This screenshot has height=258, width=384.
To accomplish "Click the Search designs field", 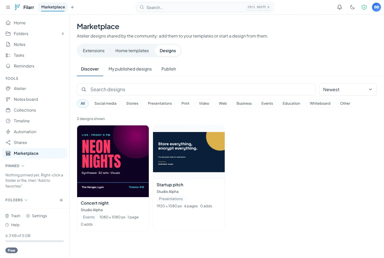I will pos(196,89).
